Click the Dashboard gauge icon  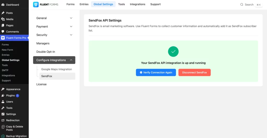coord(3,5)
